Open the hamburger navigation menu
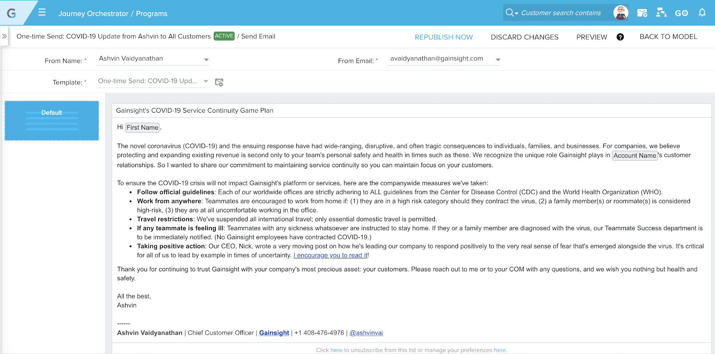The height and width of the screenshot is (354, 715). coord(42,13)
